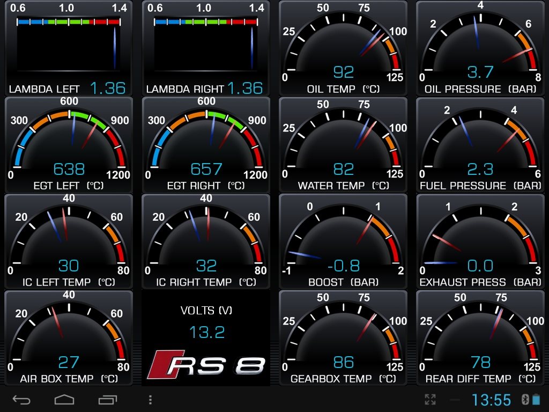Tap the Android home navigation icon
The height and width of the screenshot is (412, 549).
(x=64, y=399)
